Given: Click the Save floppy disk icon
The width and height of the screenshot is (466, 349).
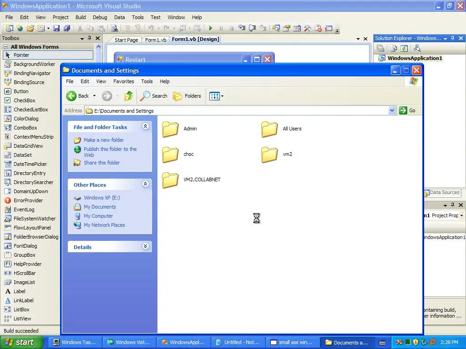Looking at the screenshot, I should 56,28.
